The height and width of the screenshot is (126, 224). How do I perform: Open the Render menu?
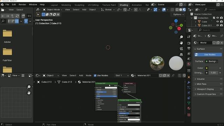(22, 5)
